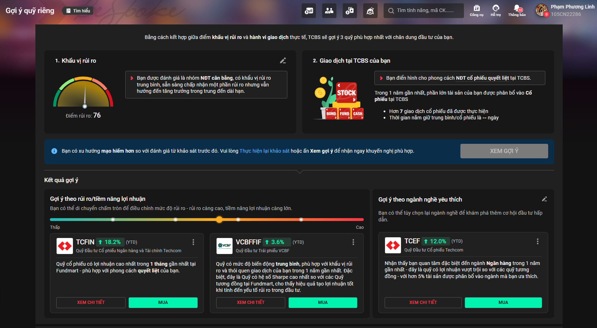
Task: Click the TCFIN 18.2% YTD badge
Action: (x=110, y=242)
